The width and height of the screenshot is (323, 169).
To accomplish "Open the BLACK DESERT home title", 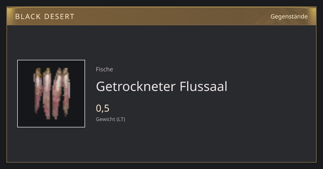I will pos(45,17).
